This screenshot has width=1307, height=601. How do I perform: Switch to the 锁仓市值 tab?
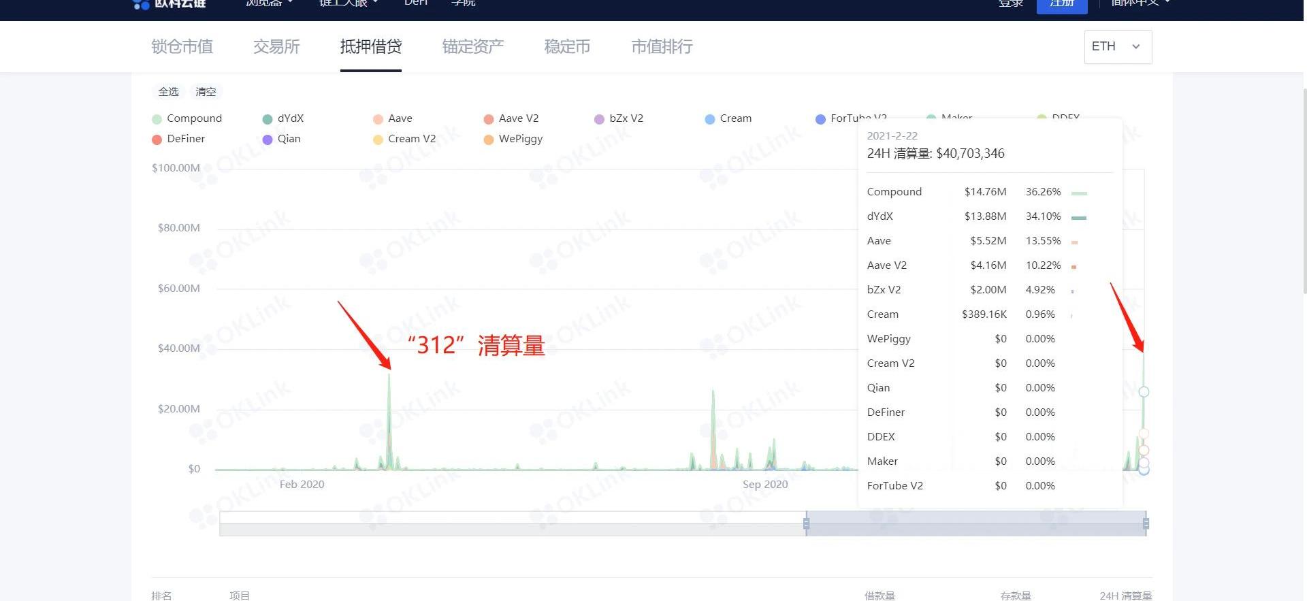tap(182, 47)
